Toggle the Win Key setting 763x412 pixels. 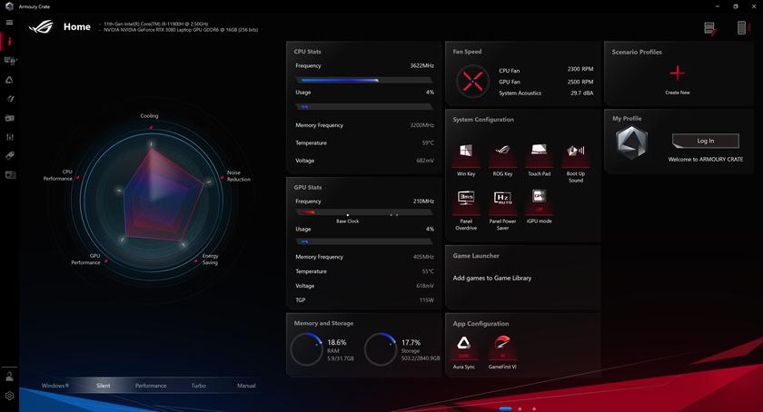(x=466, y=152)
